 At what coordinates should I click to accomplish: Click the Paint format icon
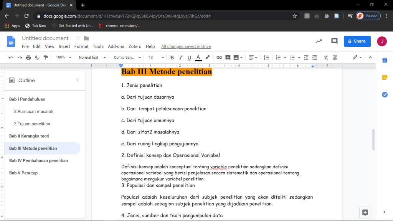(46, 58)
